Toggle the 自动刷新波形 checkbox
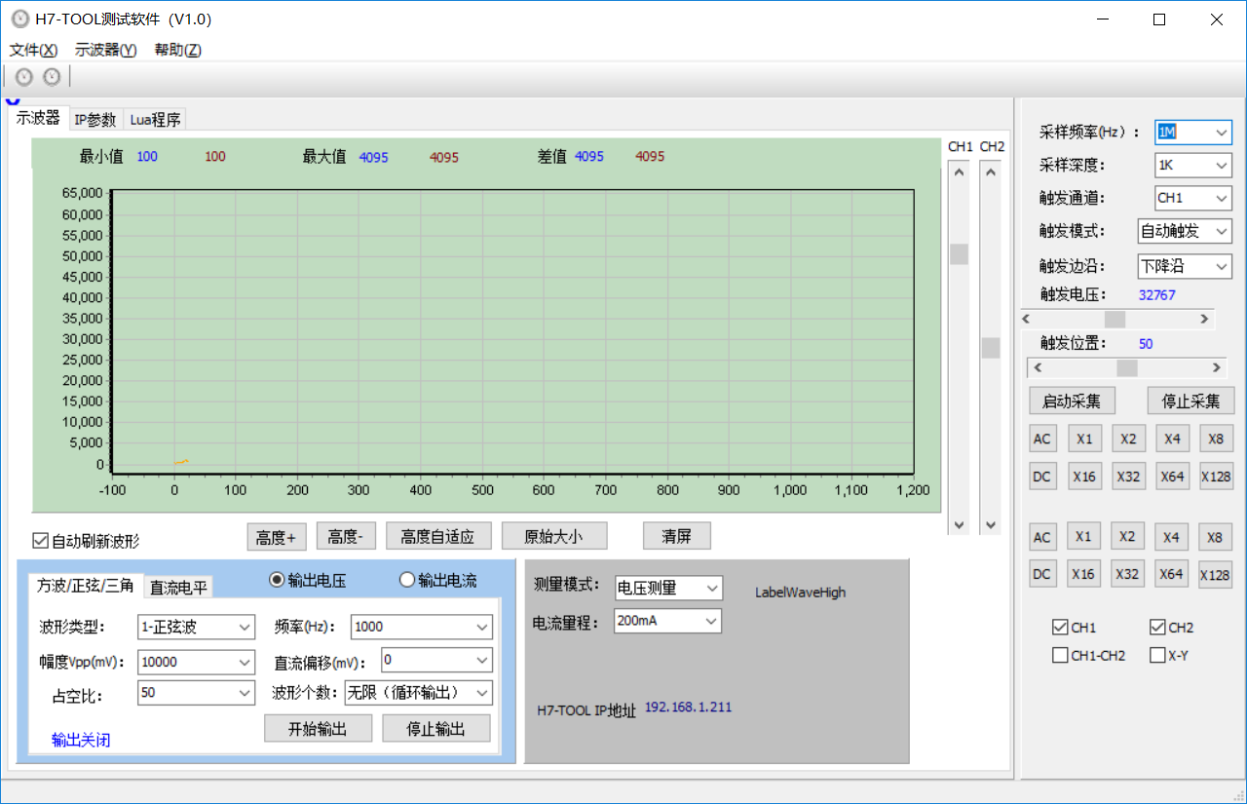The image size is (1247, 804). point(41,540)
